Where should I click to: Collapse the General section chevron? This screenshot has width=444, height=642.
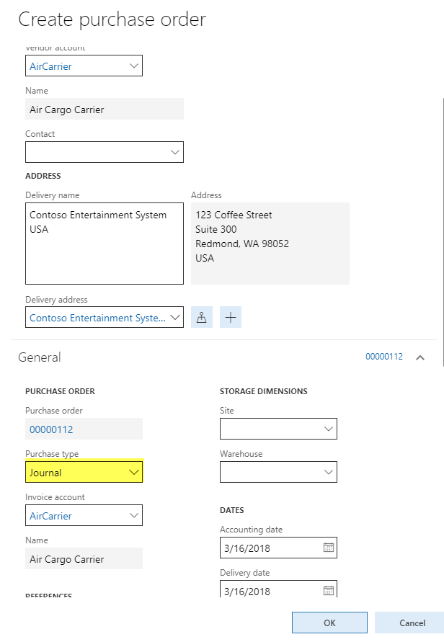[x=420, y=357]
